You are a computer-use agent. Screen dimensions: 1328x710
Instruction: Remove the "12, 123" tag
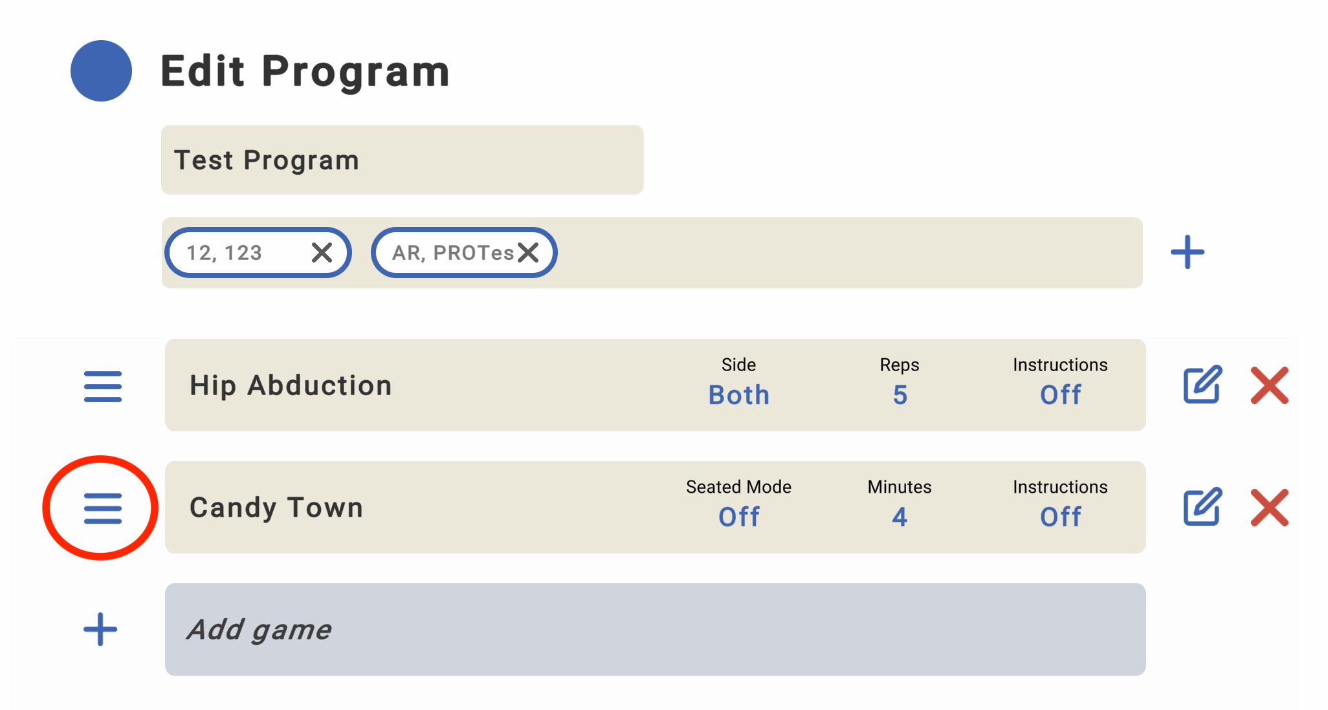322,252
